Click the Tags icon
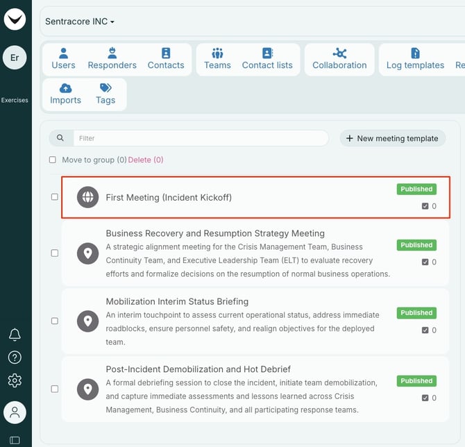The image size is (465, 447). [x=105, y=88]
